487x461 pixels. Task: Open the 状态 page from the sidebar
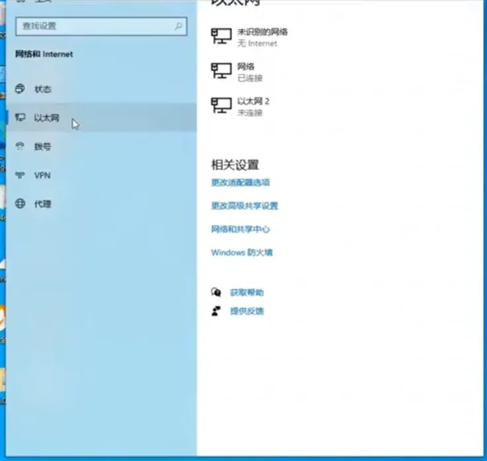point(42,89)
